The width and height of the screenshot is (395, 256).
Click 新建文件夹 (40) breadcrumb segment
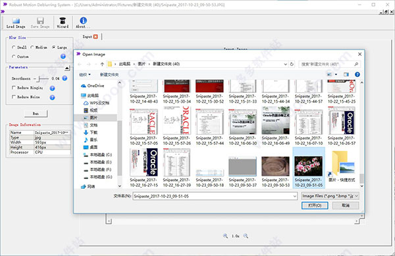(167, 64)
